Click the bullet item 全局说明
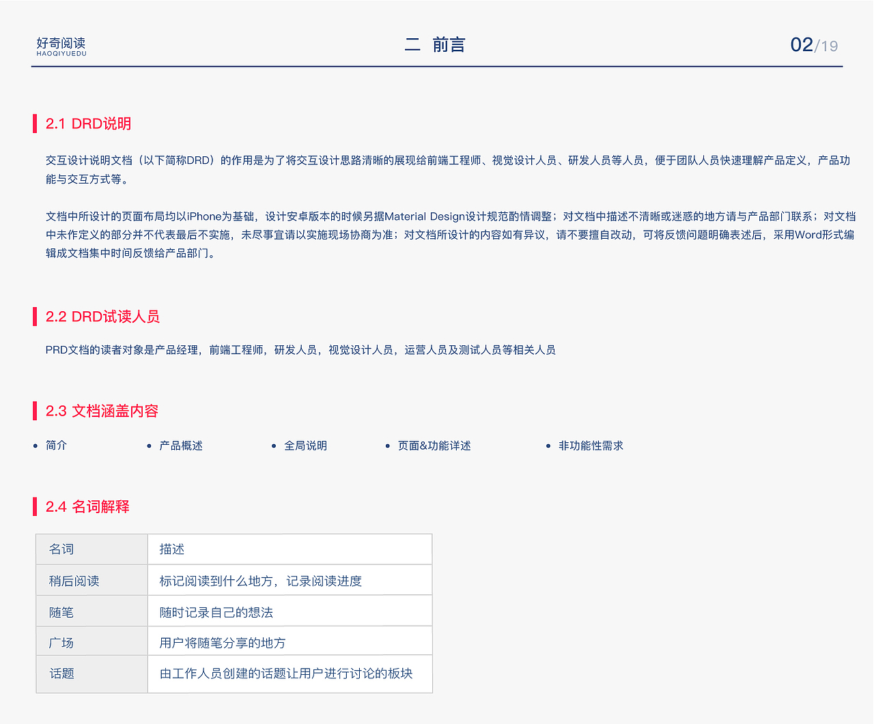The height and width of the screenshot is (724, 874). [x=305, y=446]
